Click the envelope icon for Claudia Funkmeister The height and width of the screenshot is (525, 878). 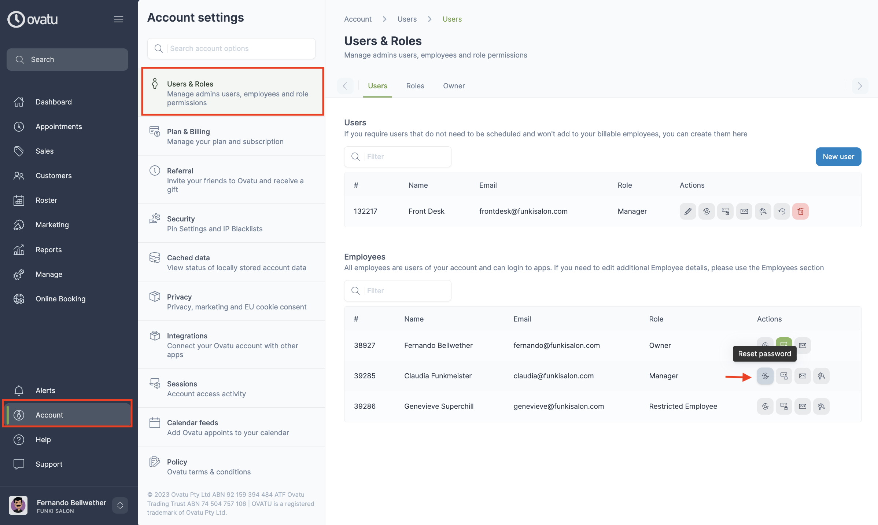[803, 376]
